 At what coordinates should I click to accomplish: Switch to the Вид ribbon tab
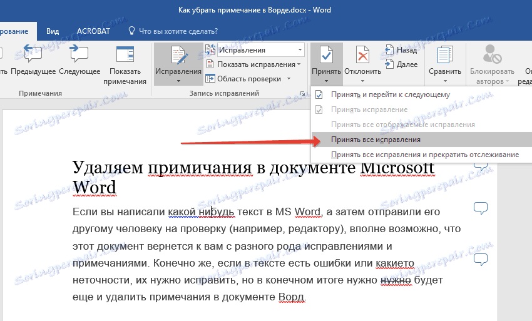[53, 31]
